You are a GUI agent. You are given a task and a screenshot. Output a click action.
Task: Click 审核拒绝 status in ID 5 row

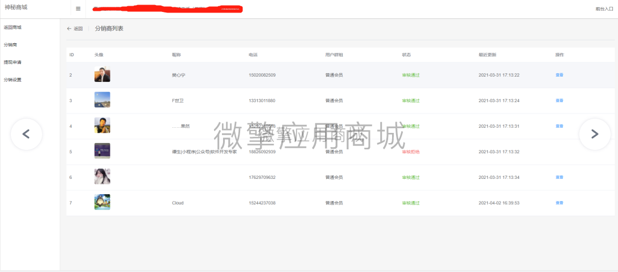(411, 152)
